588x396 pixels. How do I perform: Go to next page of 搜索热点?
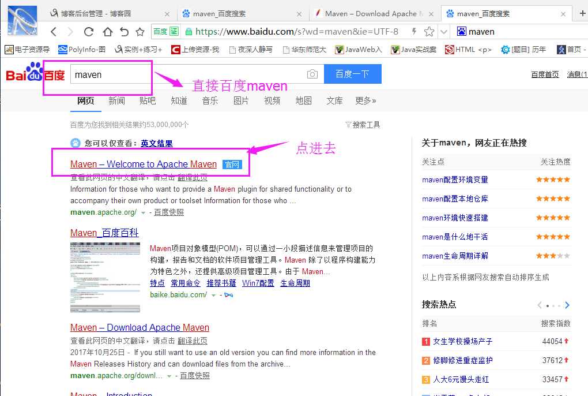(567, 305)
